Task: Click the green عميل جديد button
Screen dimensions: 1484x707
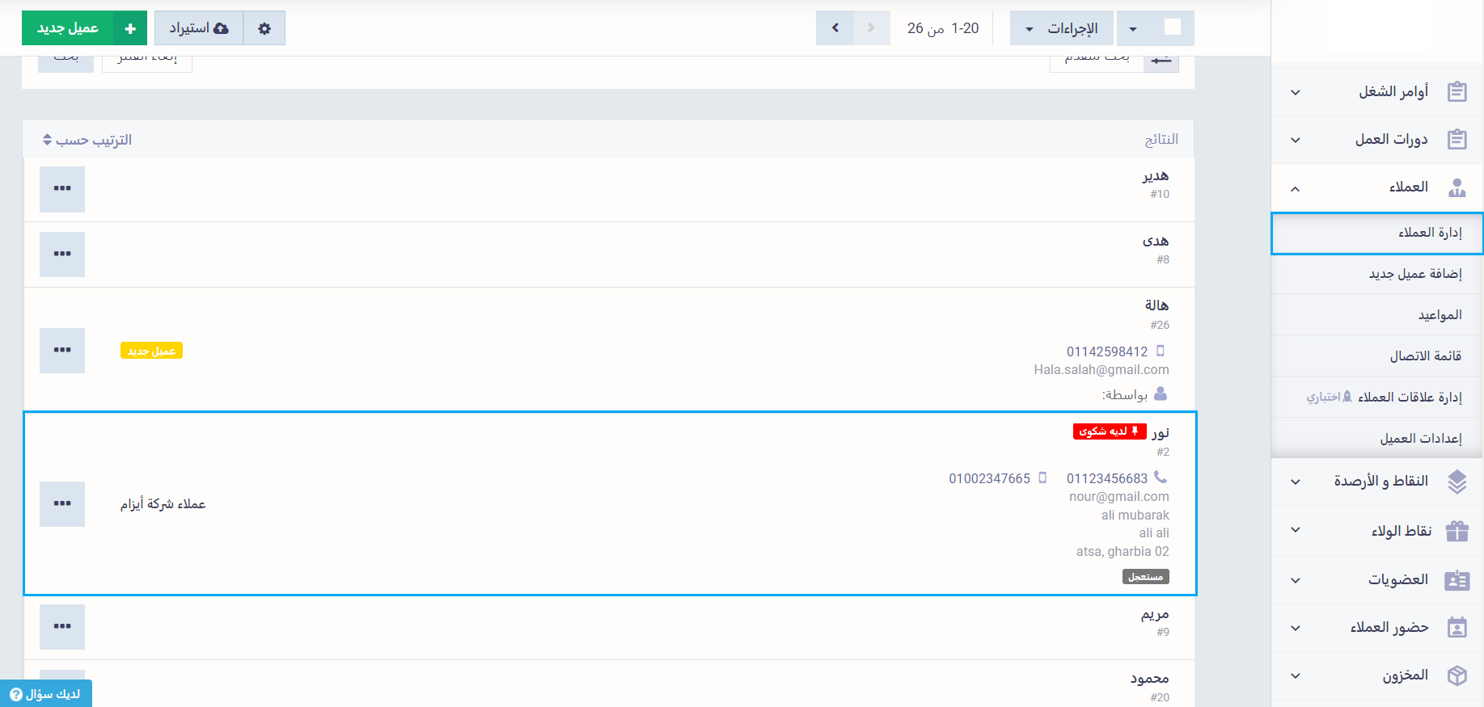Action: click(x=84, y=28)
